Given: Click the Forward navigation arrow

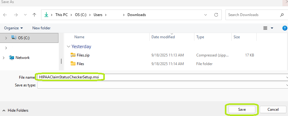Looking at the screenshot, I should click(16, 15).
